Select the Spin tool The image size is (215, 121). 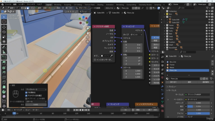pos(4,92)
